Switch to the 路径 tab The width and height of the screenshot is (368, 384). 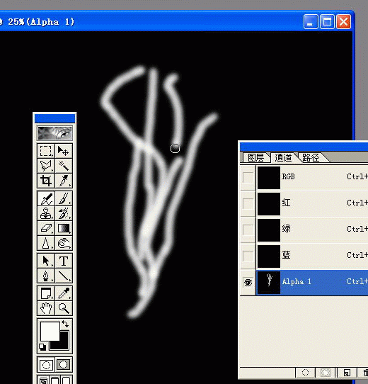311,158
